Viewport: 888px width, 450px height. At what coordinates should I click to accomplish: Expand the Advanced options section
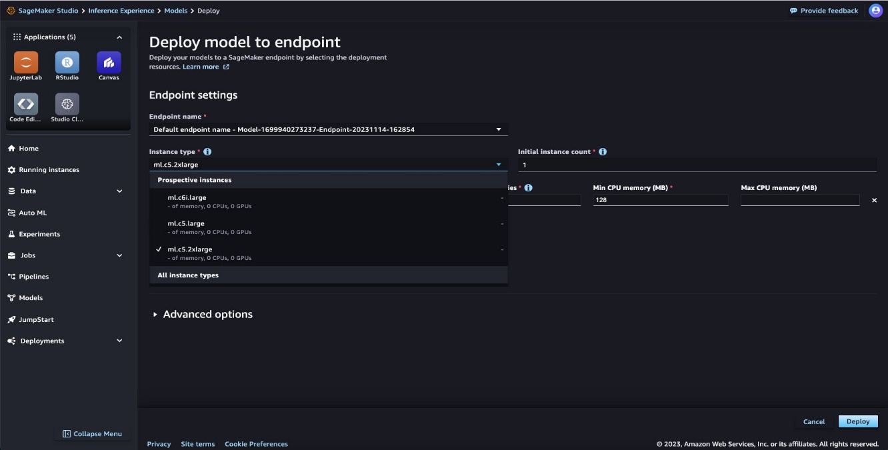[201, 314]
